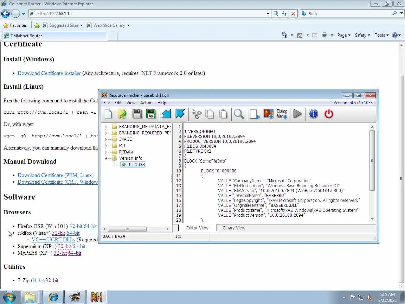Viewport: 405px width, 304px height.
Task: Click the Add image resource icon
Action: point(268,114)
